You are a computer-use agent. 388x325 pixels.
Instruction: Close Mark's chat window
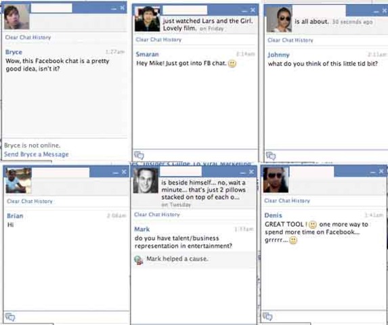[251, 172]
